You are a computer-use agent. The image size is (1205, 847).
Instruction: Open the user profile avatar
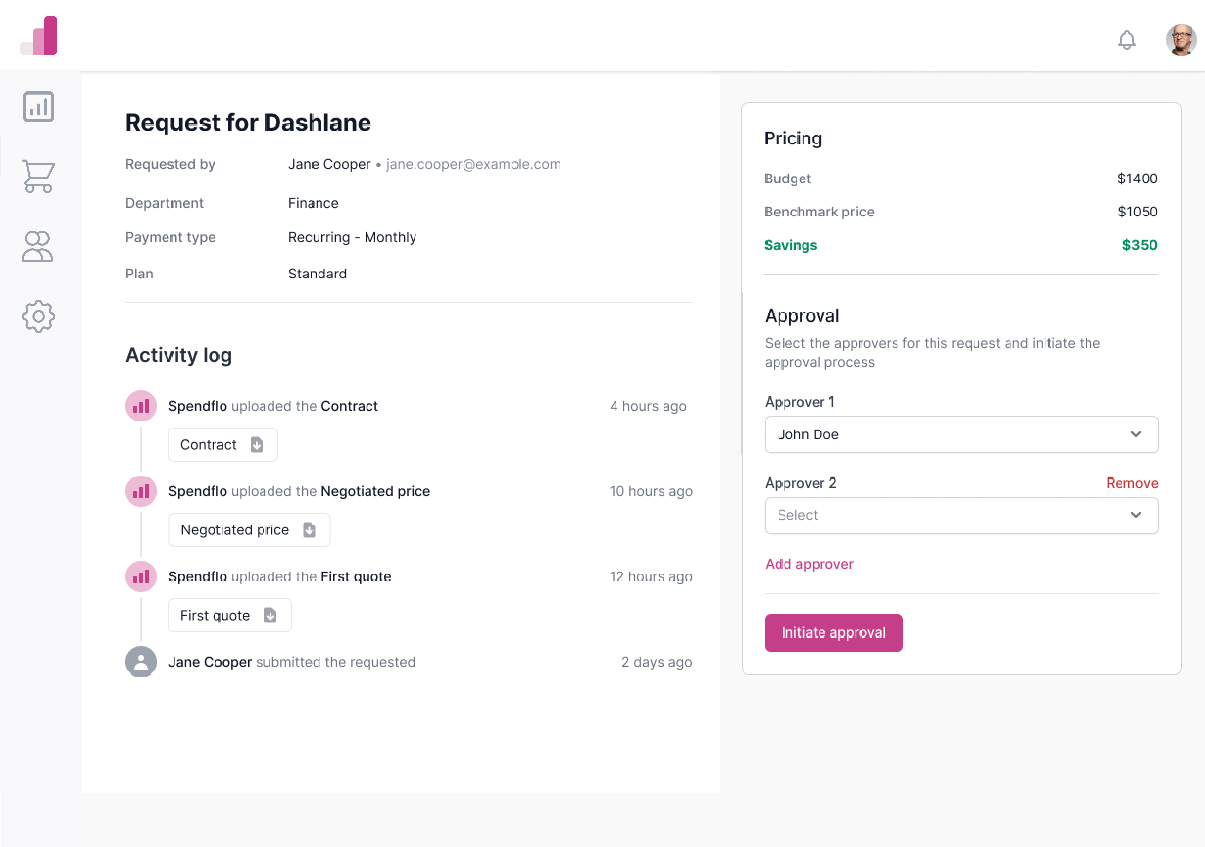(x=1181, y=40)
